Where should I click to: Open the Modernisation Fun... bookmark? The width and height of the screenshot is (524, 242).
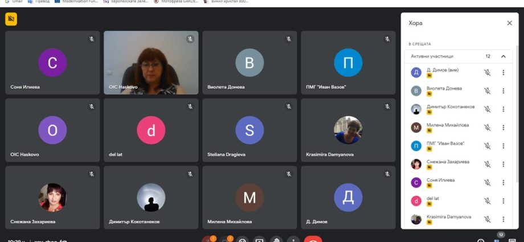coord(76,1)
